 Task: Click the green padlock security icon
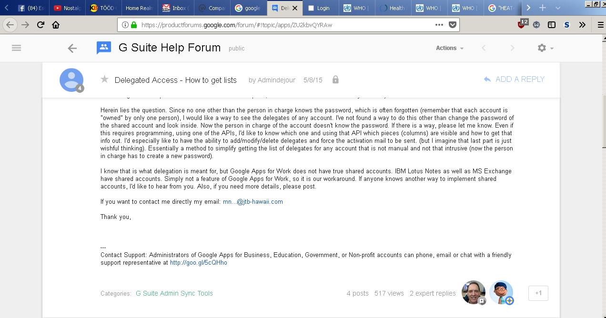tap(134, 25)
